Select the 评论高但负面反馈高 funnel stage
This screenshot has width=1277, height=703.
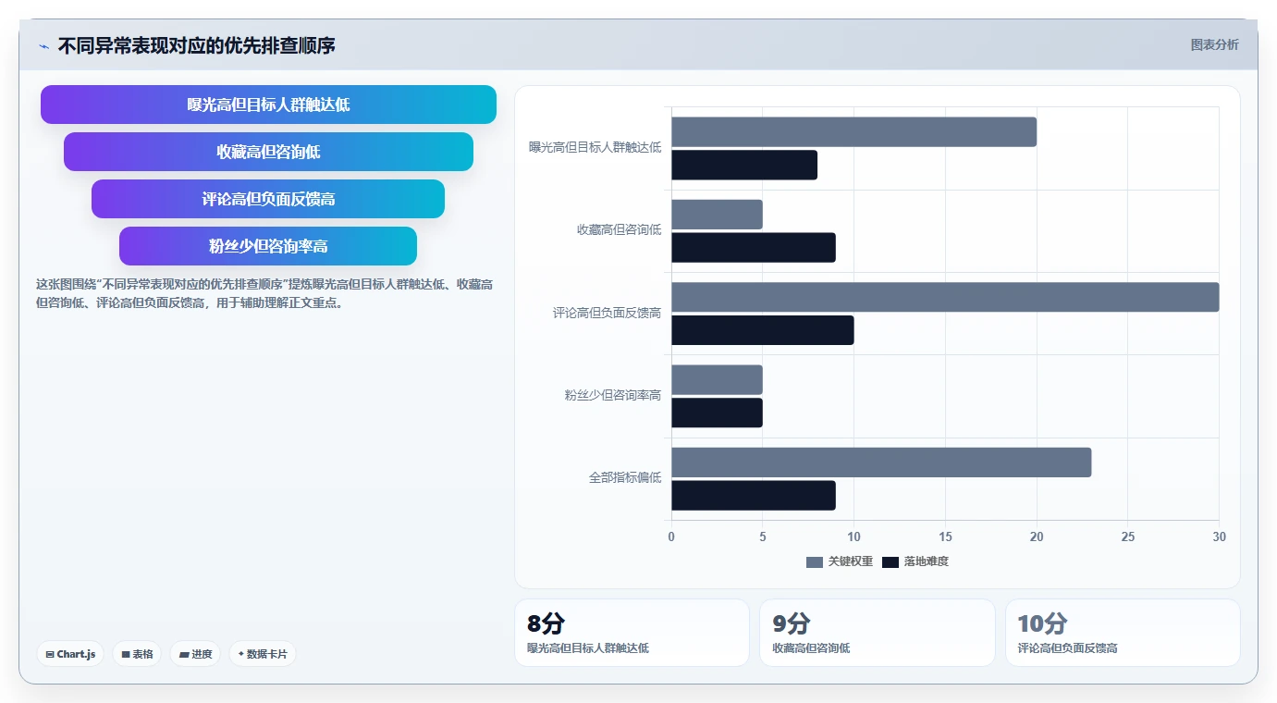click(x=268, y=199)
